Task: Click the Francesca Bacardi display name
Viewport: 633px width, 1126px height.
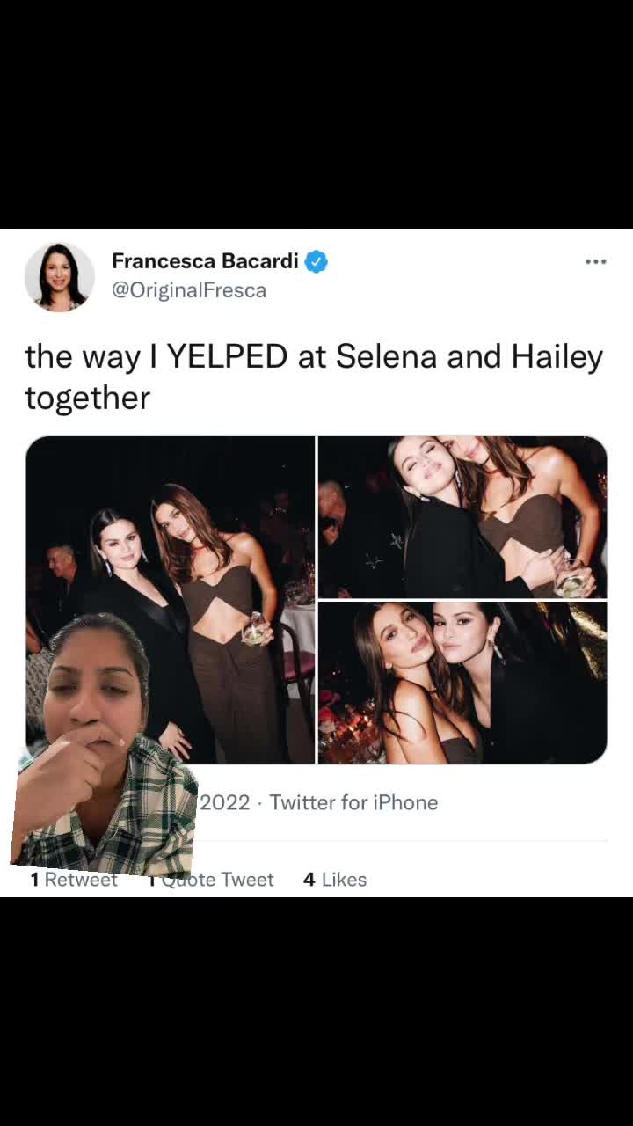Action: (205, 261)
